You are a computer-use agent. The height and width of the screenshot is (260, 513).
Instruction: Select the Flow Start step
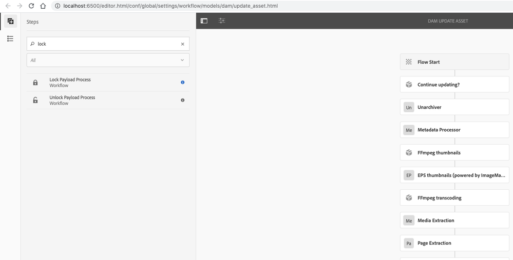[x=454, y=62]
